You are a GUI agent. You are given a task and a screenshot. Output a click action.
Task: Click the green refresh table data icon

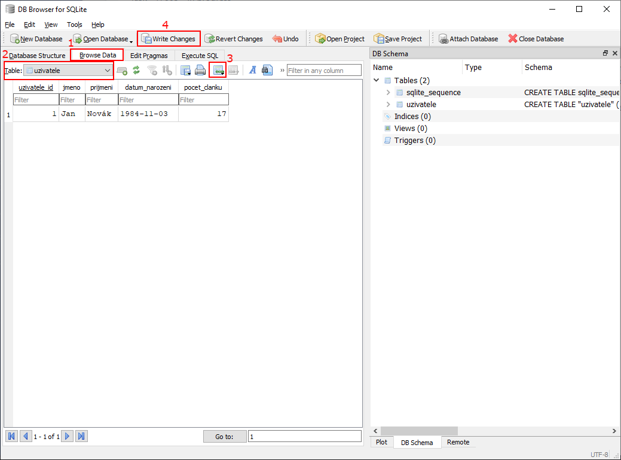pos(136,71)
